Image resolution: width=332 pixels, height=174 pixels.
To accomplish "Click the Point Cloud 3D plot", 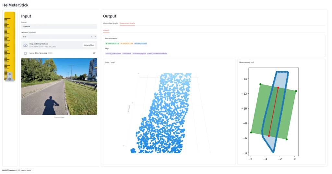I will [x=169, y=113].
